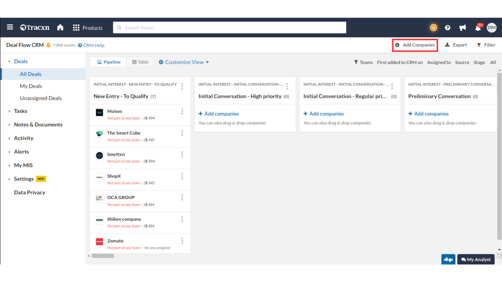Select the Pipeline view toggle

coord(109,62)
